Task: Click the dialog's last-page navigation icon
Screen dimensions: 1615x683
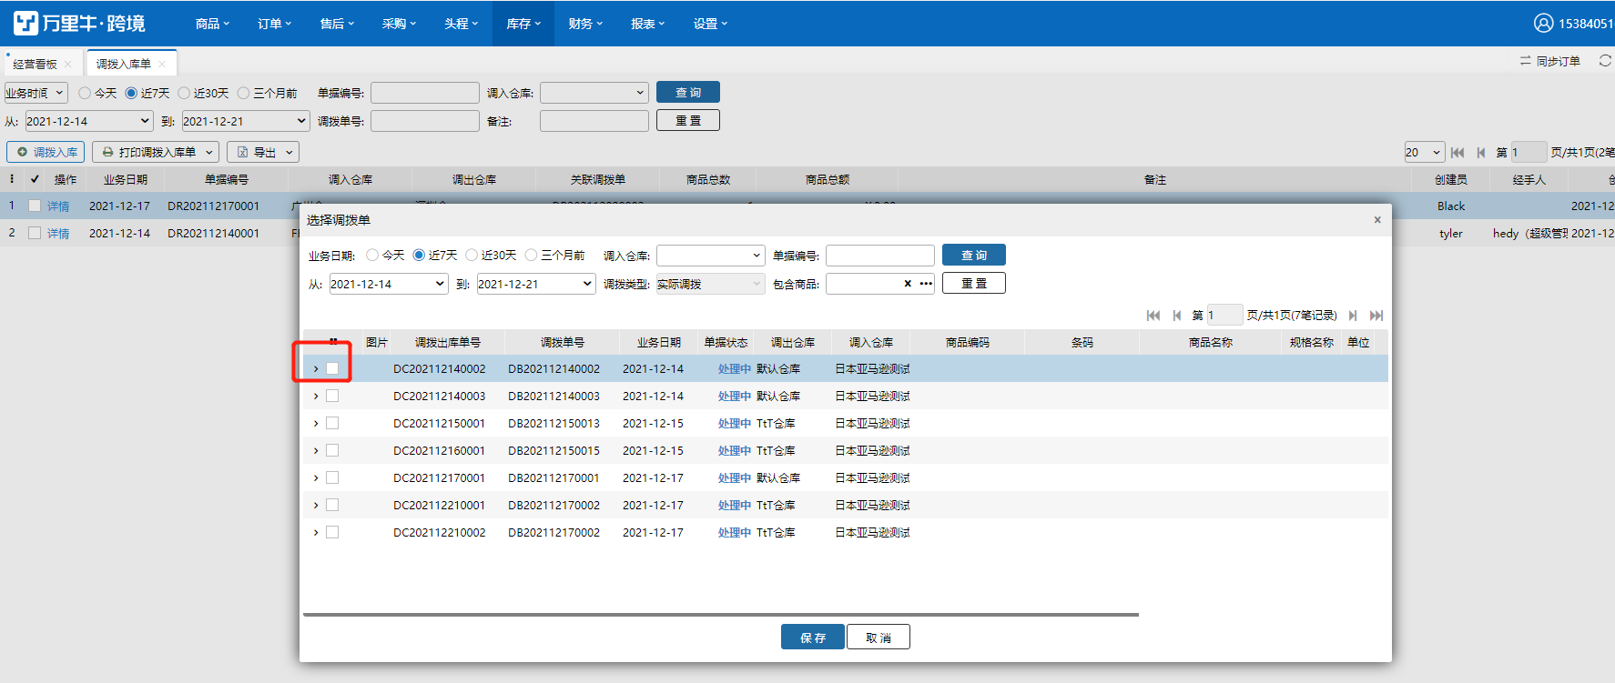Action: 1376,316
